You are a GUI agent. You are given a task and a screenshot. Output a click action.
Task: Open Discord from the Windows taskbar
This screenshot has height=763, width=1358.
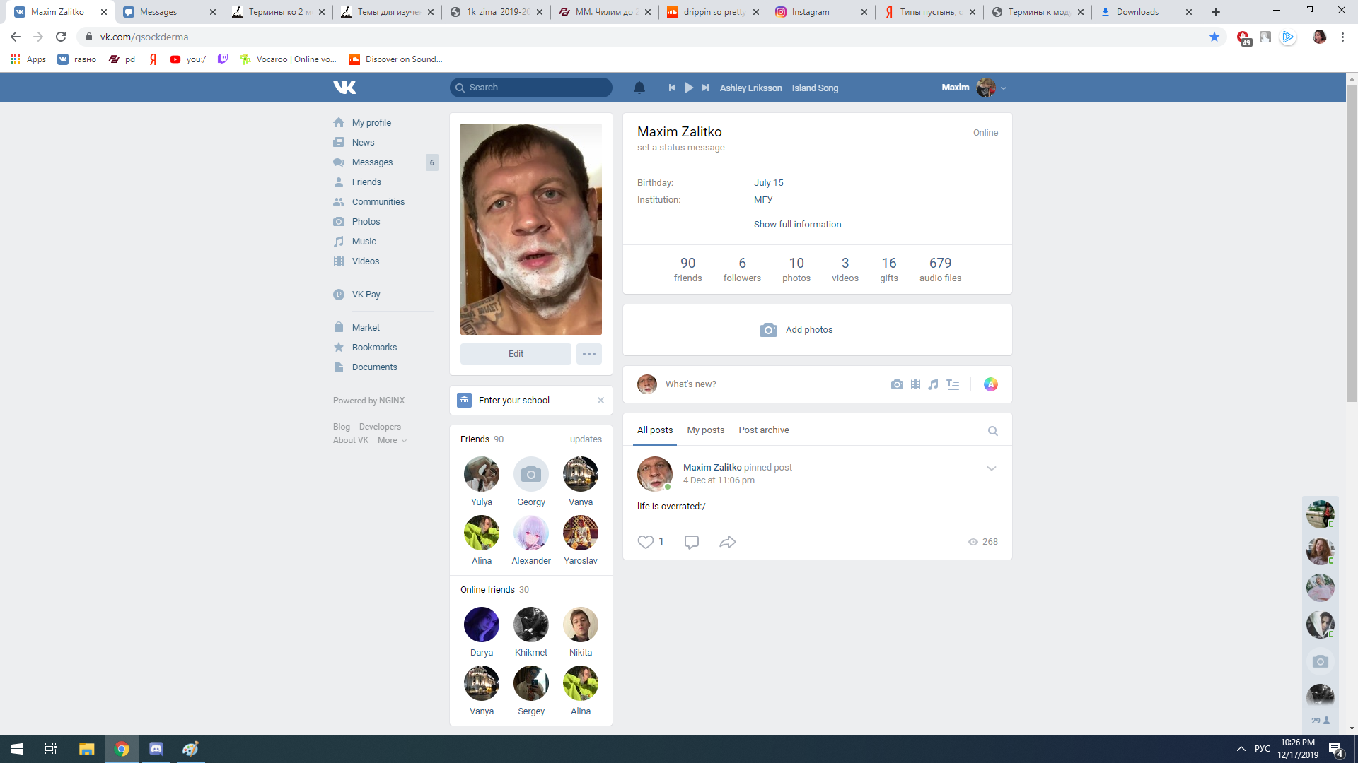[x=156, y=749]
